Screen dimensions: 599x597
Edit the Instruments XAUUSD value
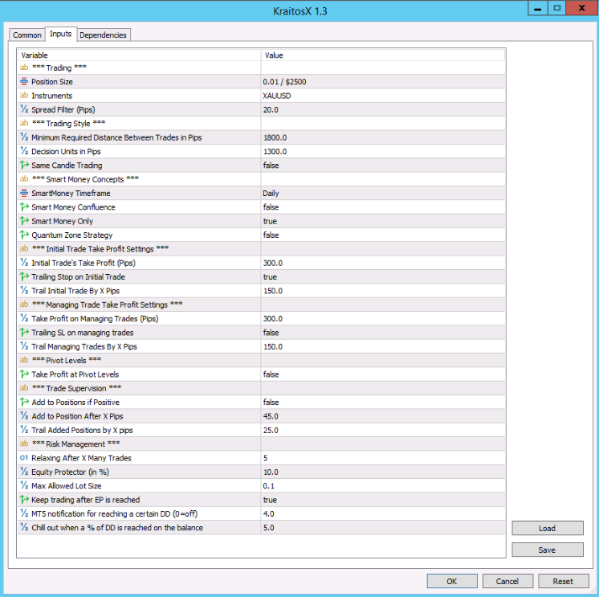pos(383,96)
